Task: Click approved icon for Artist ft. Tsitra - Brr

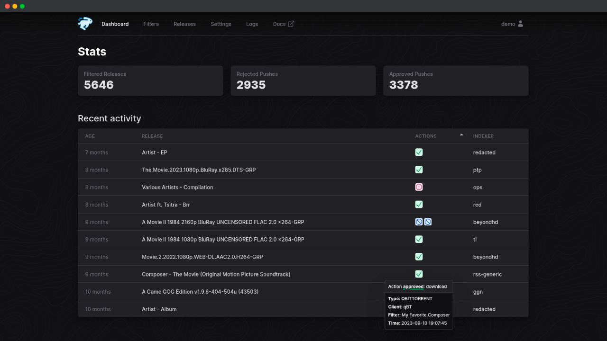Action: pyautogui.click(x=419, y=205)
